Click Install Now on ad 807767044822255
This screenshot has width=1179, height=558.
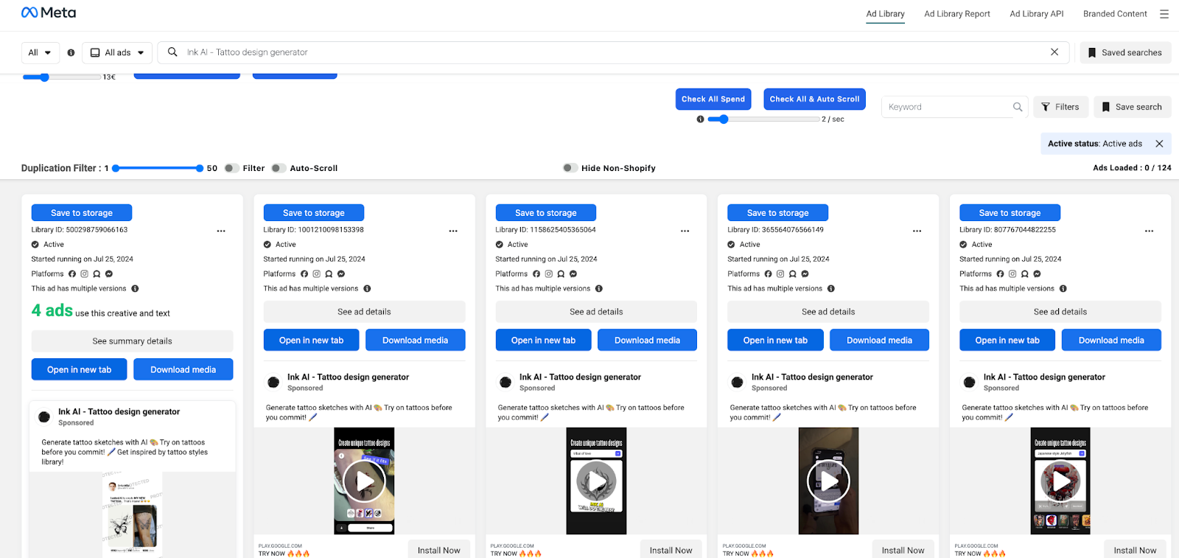click(x=1135, y=550)
